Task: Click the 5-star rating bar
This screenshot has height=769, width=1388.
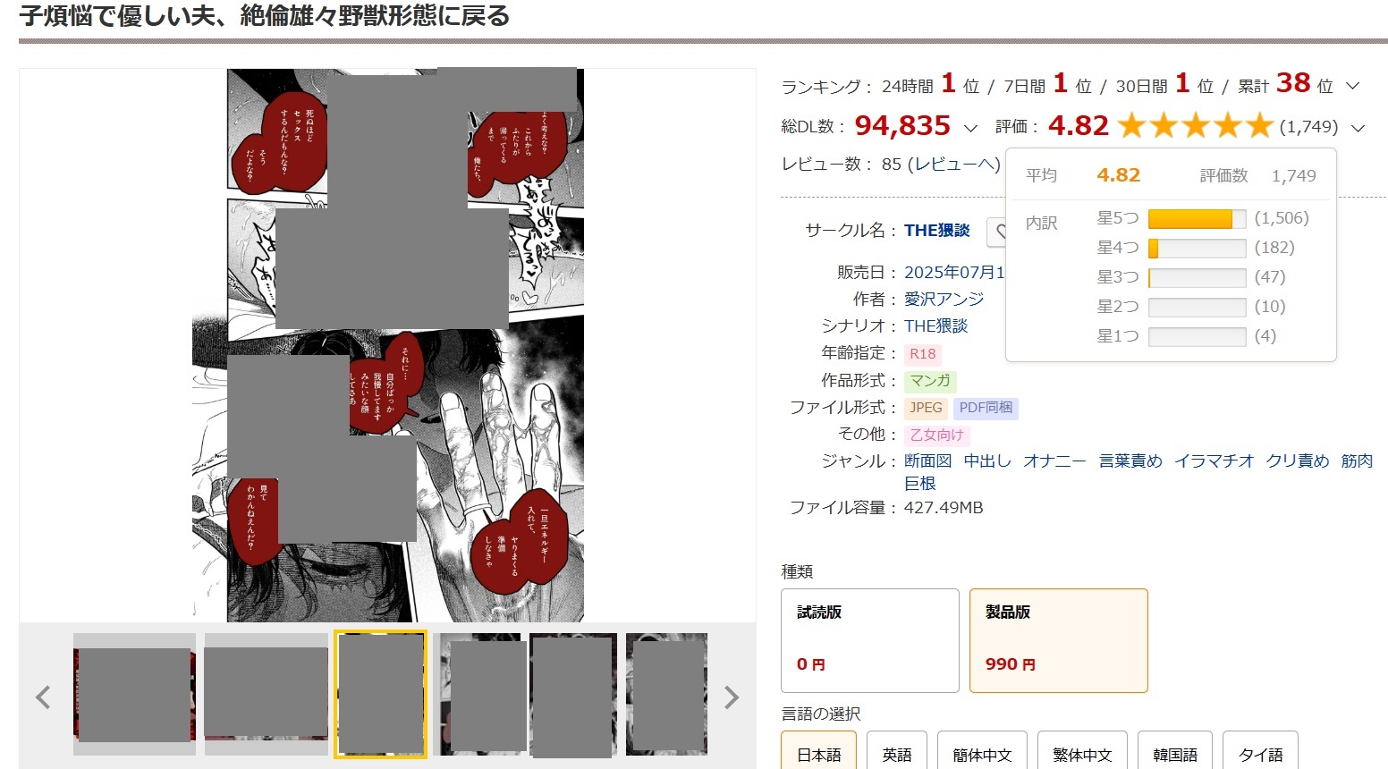Action: tap(1197, 218)
